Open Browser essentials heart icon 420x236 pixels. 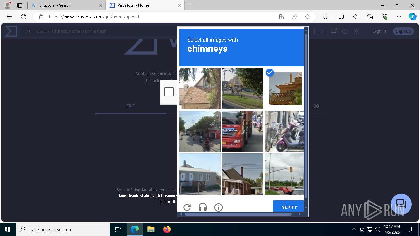click(385, 17)
